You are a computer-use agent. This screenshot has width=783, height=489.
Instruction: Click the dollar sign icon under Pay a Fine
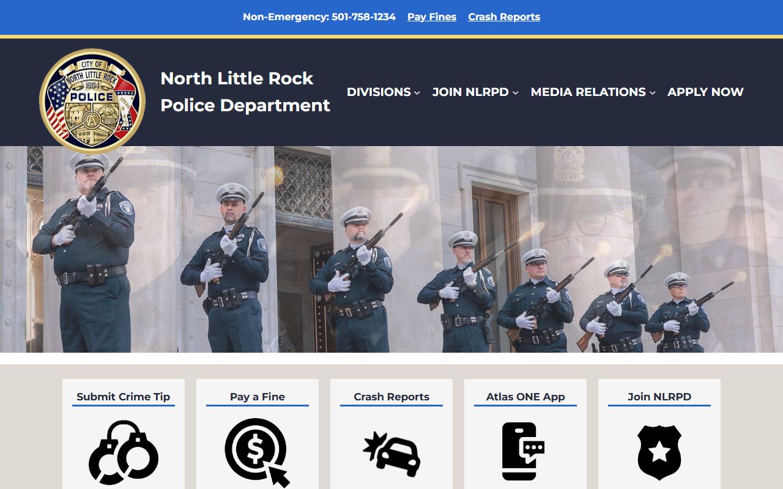point(258,452)
